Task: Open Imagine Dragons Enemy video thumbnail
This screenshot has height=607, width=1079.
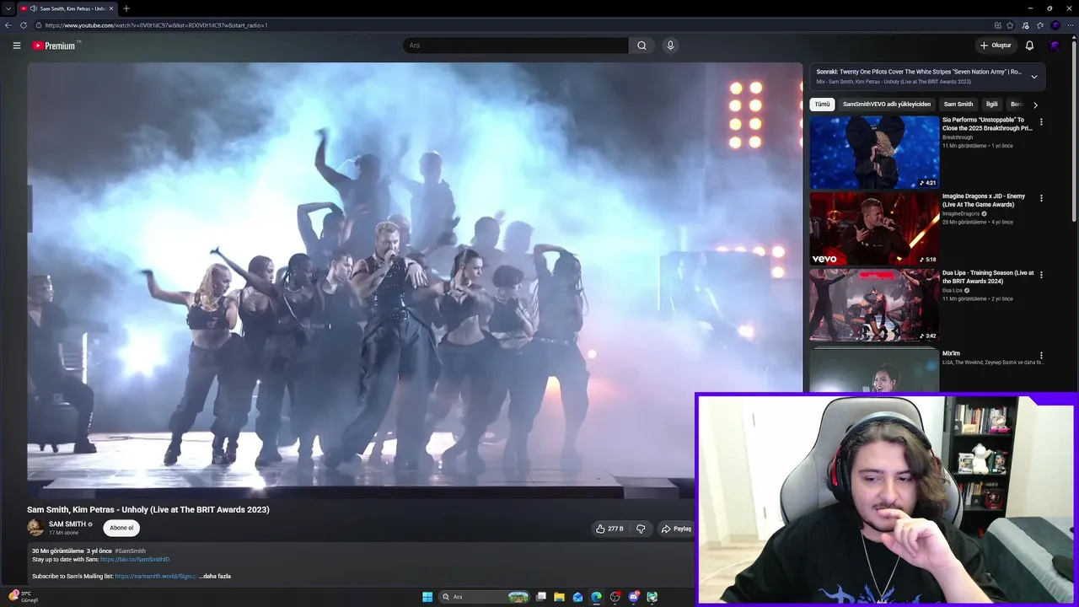Action: click(x=874, y=228)
